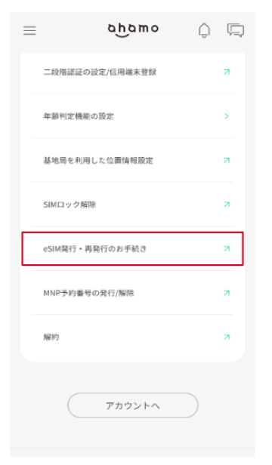Tap the アカウントへ button

tap(133, 405)
